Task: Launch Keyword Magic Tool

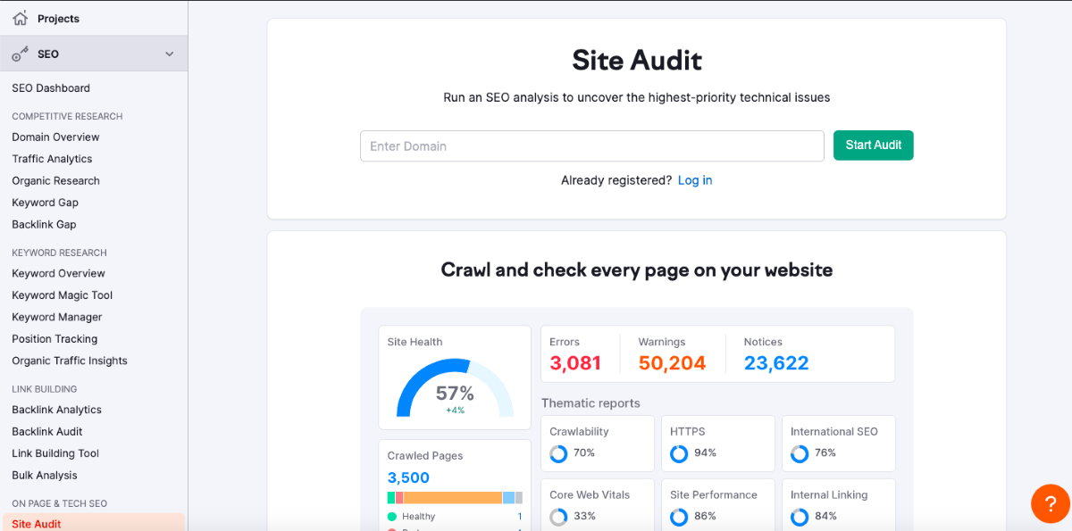Action: 63,295
